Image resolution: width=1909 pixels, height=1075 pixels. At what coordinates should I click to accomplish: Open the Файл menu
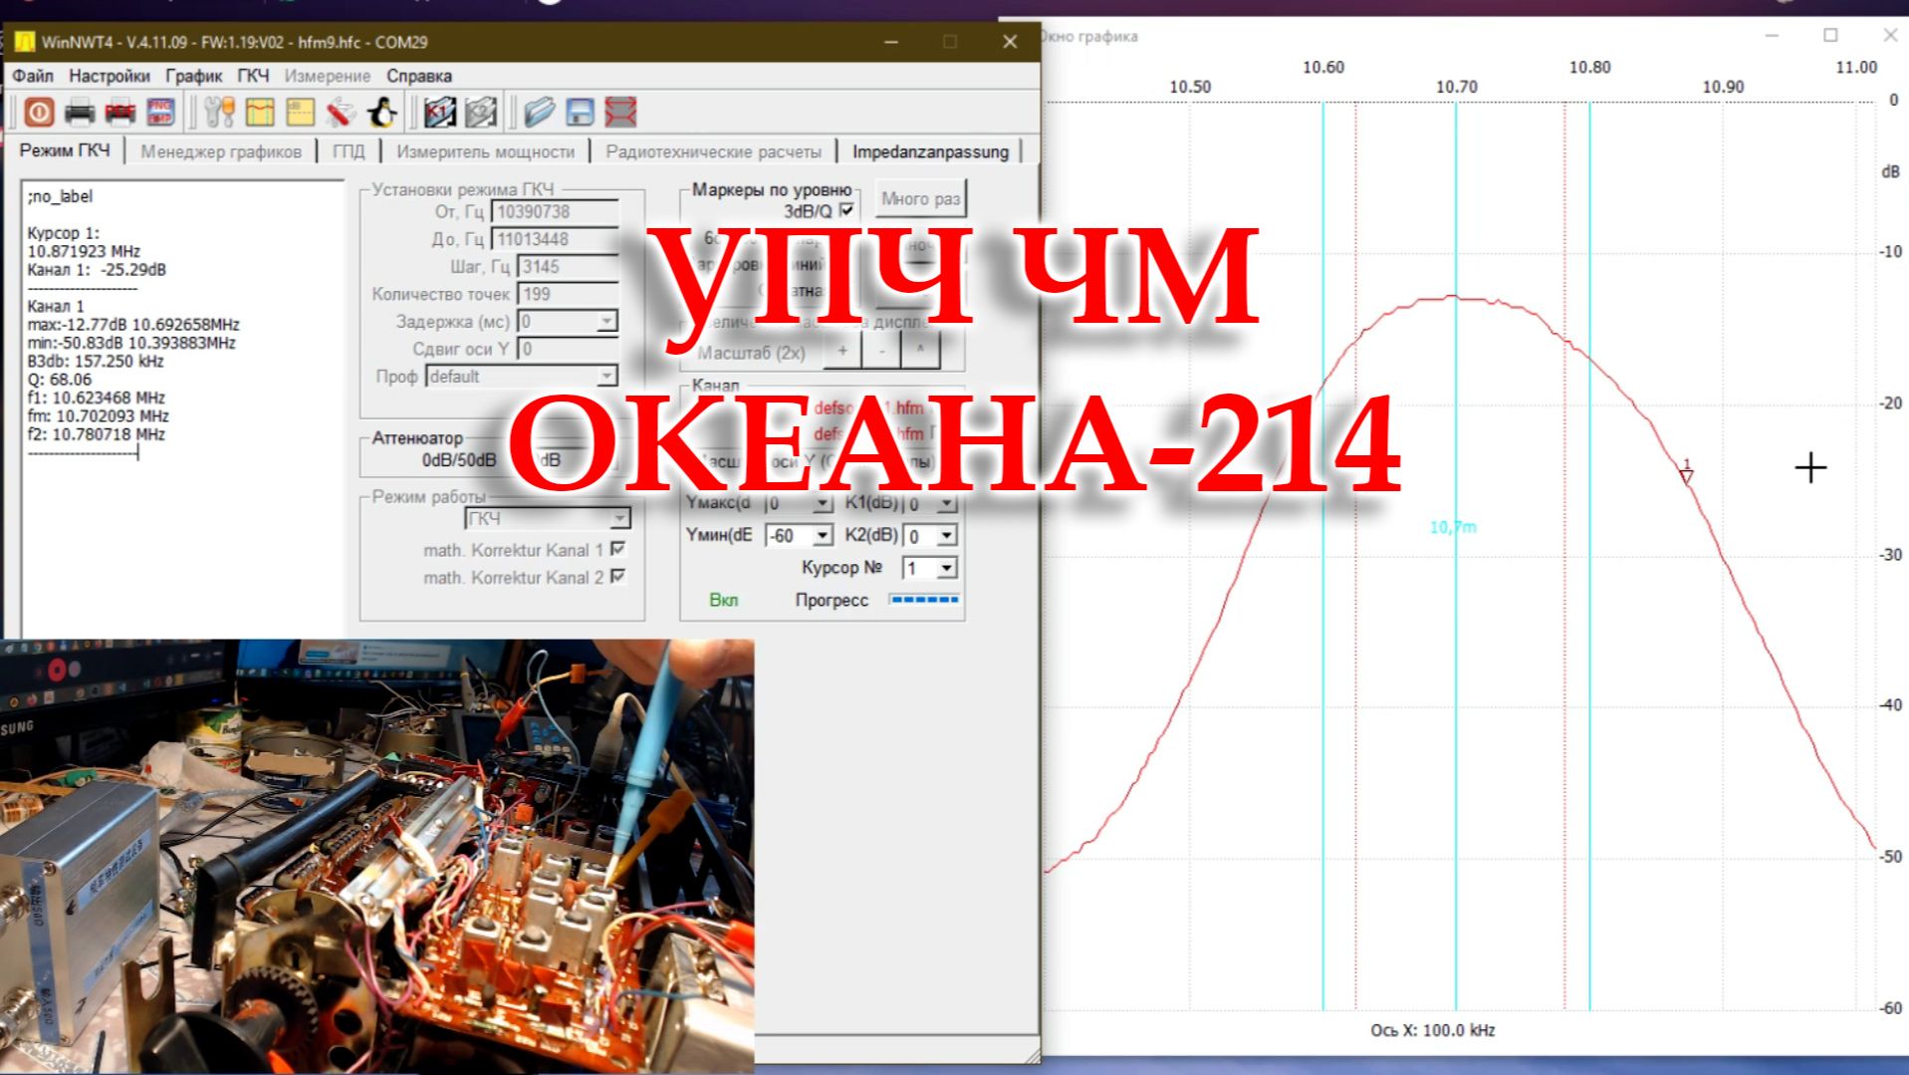pos(33,76)
